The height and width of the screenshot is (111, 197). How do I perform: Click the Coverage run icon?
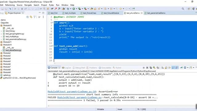tap(79, 9)
